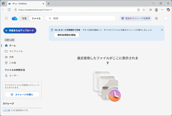This screenshot has height=116, width=172.
Task: Switch to the 写真 tab
Action: [24, 18]
